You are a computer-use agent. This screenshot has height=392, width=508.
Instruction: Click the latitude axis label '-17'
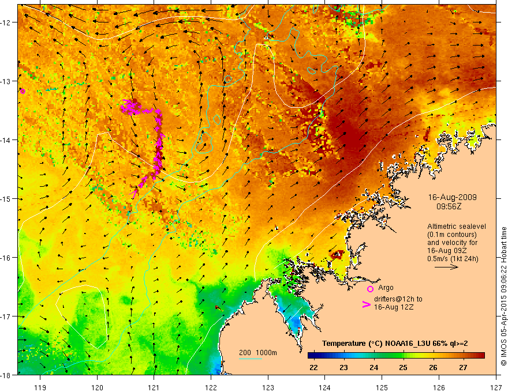pyautogui.click(x=6, y=316)
